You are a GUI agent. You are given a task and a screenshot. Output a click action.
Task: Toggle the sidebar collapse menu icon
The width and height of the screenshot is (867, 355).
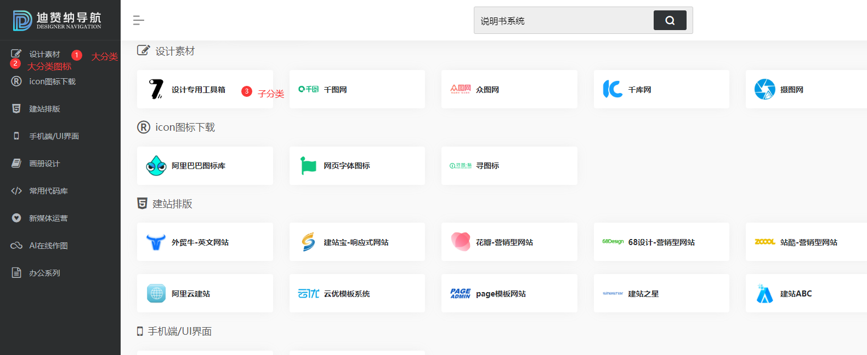click(138, 20)
